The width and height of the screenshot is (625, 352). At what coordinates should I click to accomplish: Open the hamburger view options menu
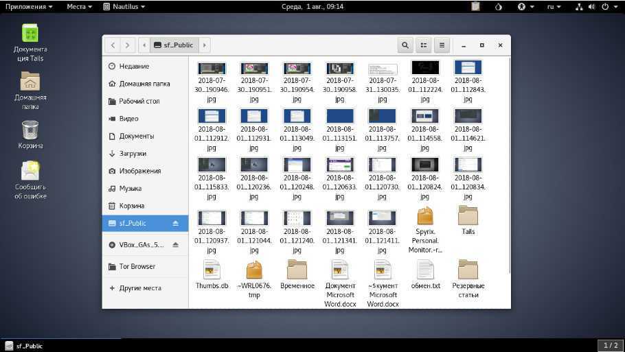[x=442, y=45]
